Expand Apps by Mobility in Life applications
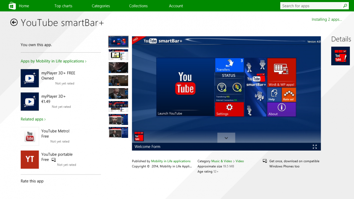The image size is (354, 199). click(x=53, y=61)
